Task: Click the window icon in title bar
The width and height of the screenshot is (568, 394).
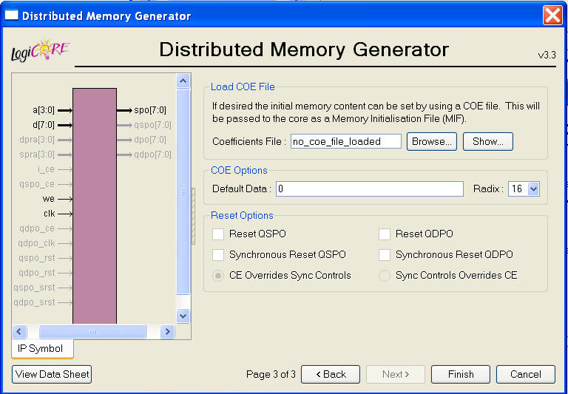Action: point(11,16)
